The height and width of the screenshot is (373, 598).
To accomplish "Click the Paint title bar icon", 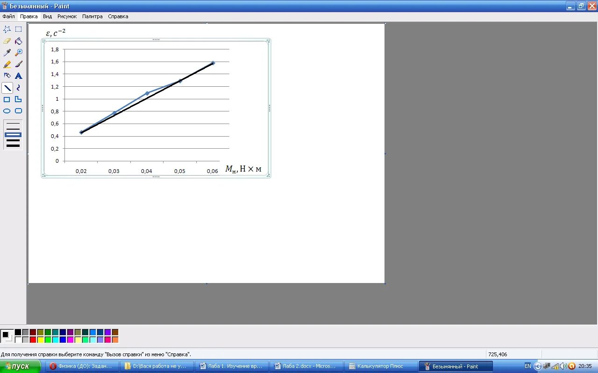I will pyautogui.click(x=5, y=6).
